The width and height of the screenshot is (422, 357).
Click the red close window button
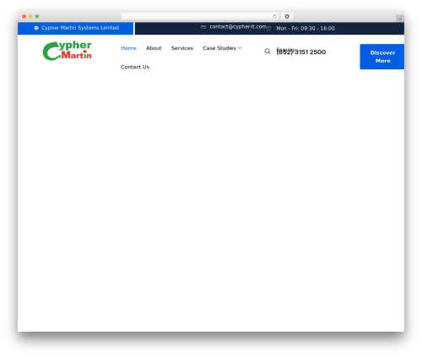(x=24, y=16)
